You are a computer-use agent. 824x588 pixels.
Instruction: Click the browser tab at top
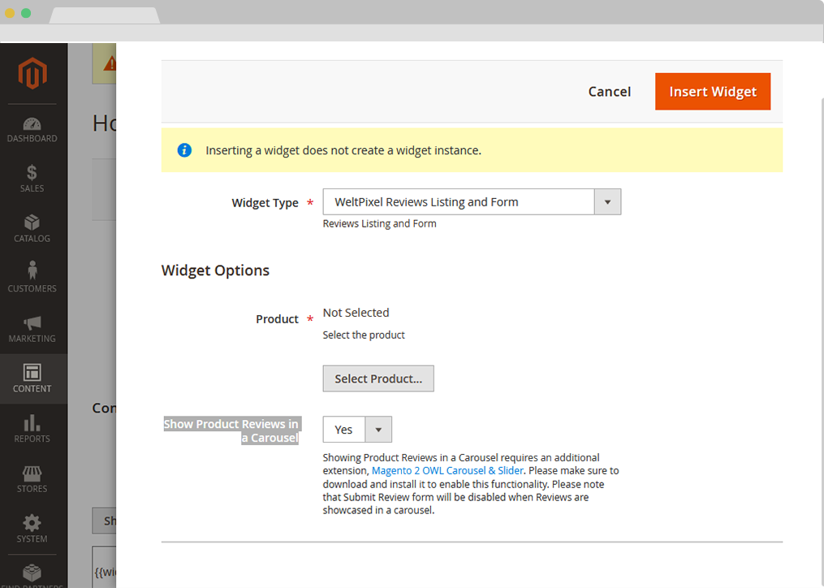click(104, 15)
